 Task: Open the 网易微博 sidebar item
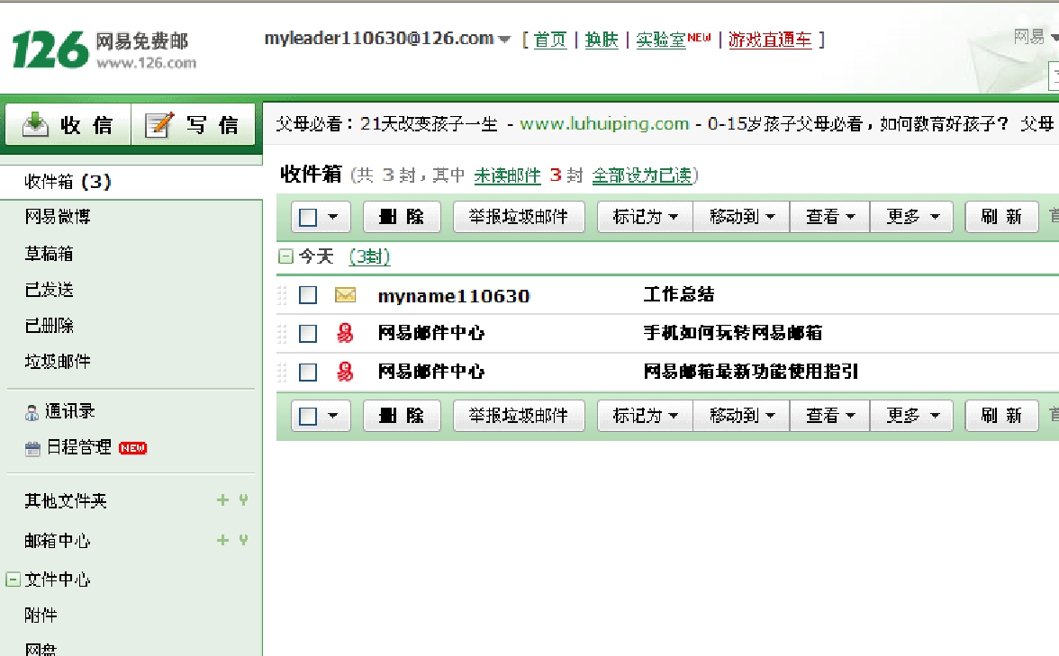(x=58, y=217)
